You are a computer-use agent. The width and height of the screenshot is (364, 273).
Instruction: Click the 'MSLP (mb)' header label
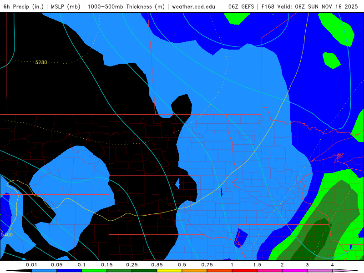point(66,7)
